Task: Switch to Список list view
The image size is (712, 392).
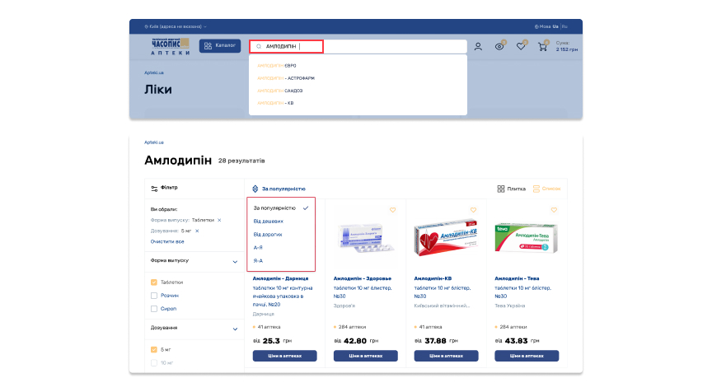Action: click(546, 189)
